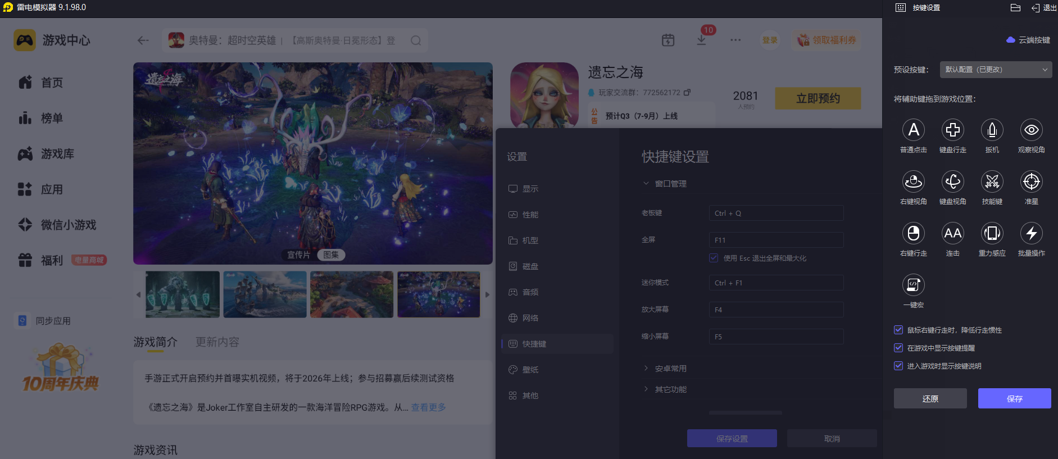This screenshot has height=459, width=1058.
Task: Pick the 一键宏 macro script icon
Action: pyautogui.click(x=914, y=285)
